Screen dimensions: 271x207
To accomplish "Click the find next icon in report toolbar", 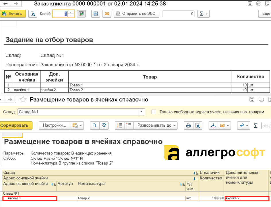I will [104, 125].
